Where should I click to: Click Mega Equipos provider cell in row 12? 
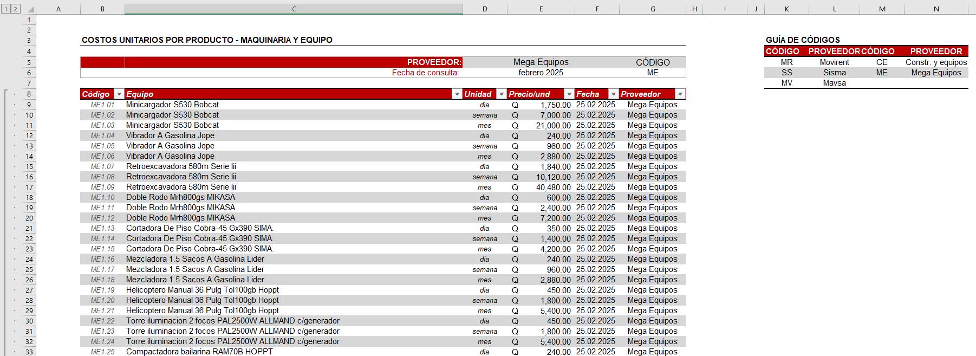pyautogui.click(x=653, y=135)
